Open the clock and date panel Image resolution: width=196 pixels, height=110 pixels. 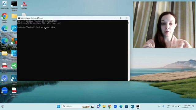(186, 106)
